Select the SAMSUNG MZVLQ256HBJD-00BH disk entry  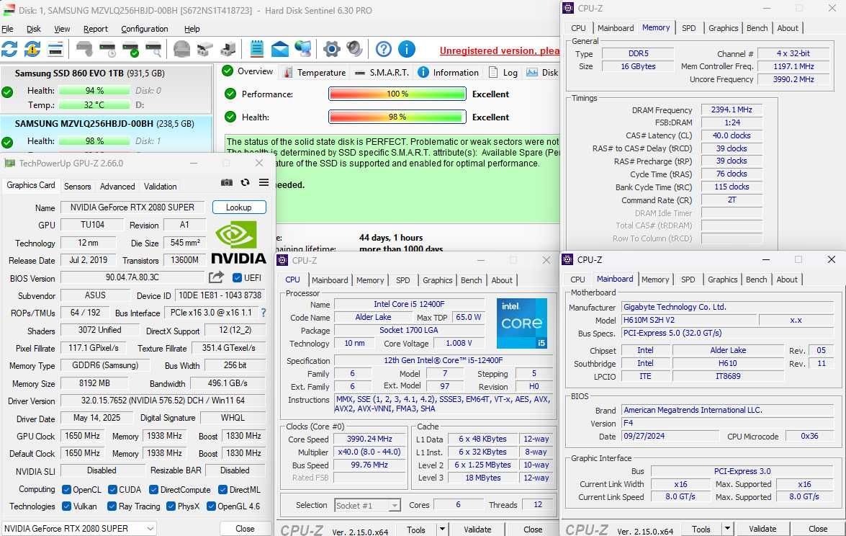click(x=106, y=133)
